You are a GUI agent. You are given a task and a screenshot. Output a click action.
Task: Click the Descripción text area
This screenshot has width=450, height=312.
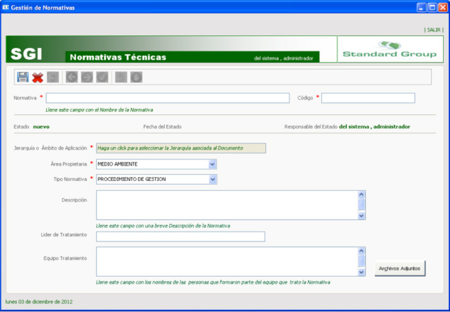[x=226, y=205]
